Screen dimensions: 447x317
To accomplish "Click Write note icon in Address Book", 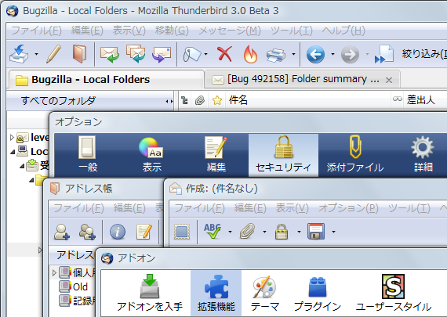I will 144,232.
